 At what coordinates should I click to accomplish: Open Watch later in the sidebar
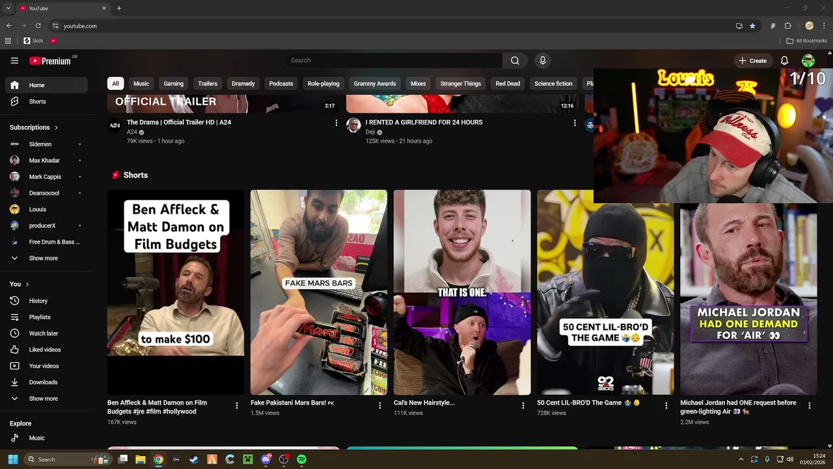coord(46,334)
